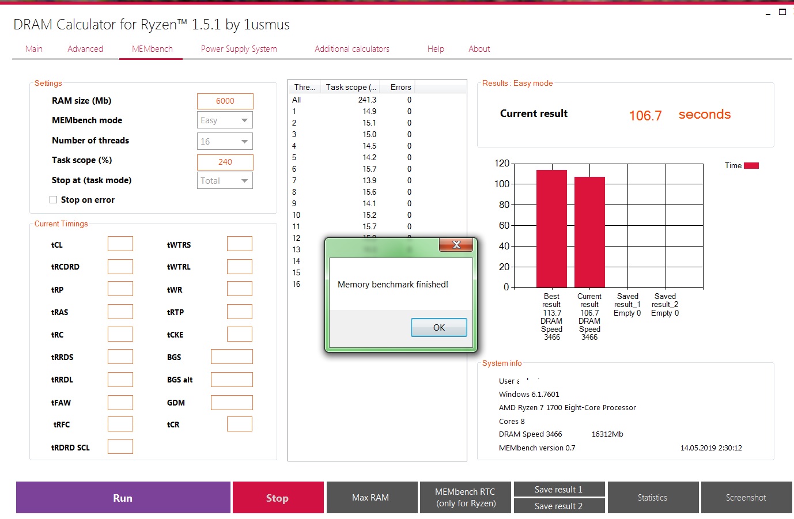This screenshot has height=519, width=794.
Task: Open the Help tab
Action: [x=436, y=49]
